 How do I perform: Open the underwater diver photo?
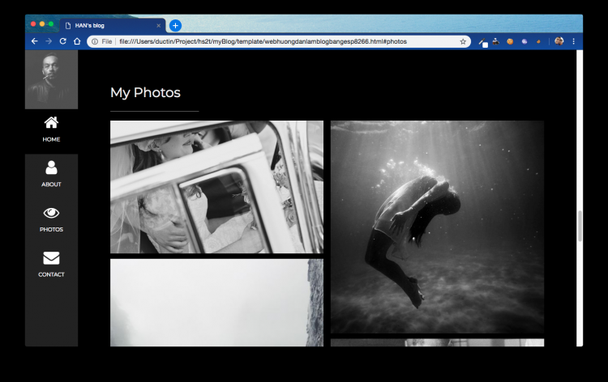[438, 227]
